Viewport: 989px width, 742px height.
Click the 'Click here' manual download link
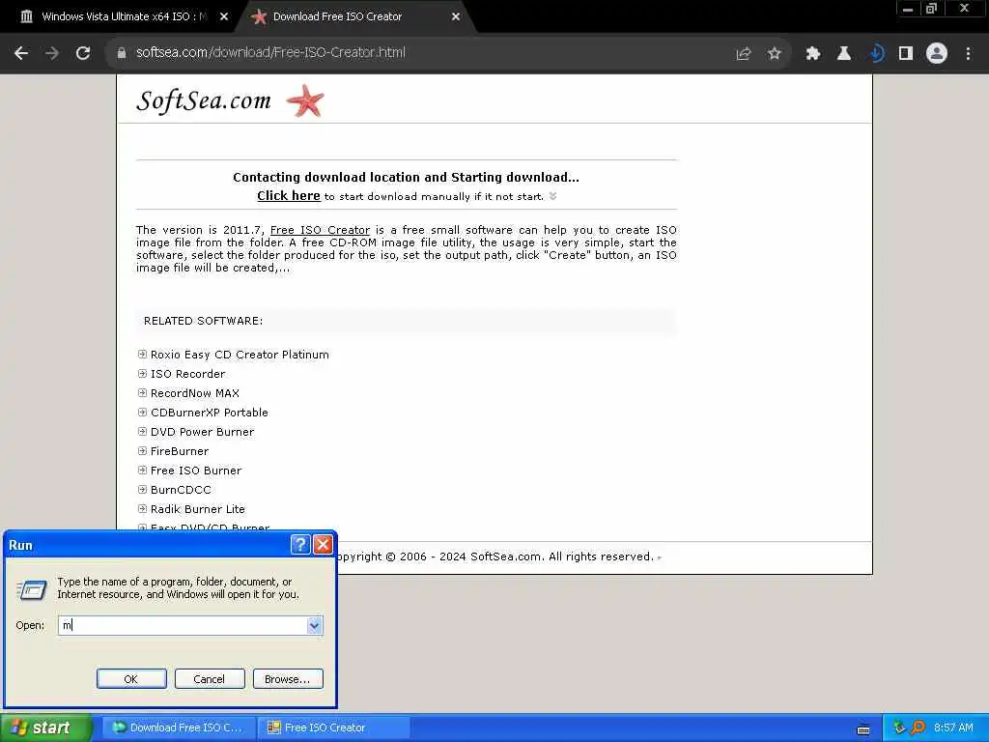(288, 195)
